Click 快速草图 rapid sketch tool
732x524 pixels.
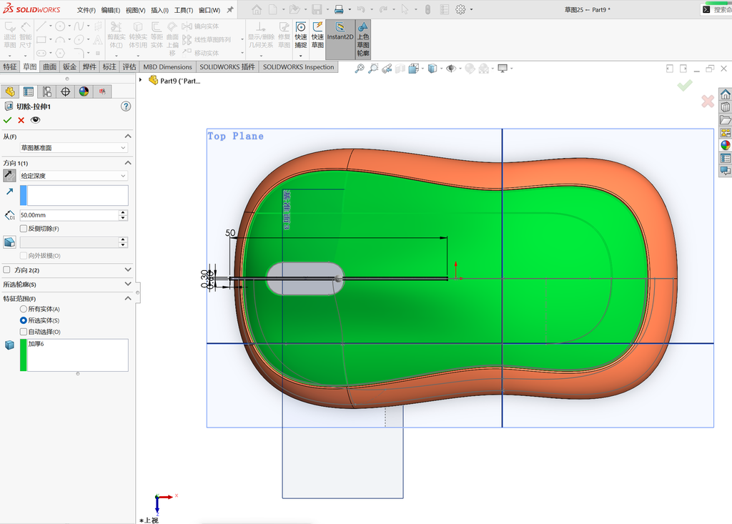point(317,35)
